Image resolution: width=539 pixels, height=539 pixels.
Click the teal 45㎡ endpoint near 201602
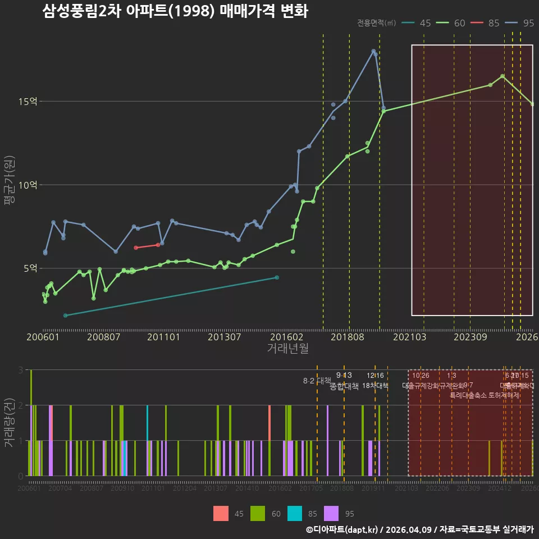click(277, 277)
